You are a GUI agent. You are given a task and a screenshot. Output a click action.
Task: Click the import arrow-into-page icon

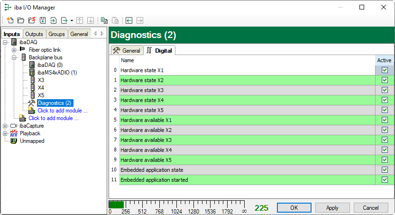(54, 20)
